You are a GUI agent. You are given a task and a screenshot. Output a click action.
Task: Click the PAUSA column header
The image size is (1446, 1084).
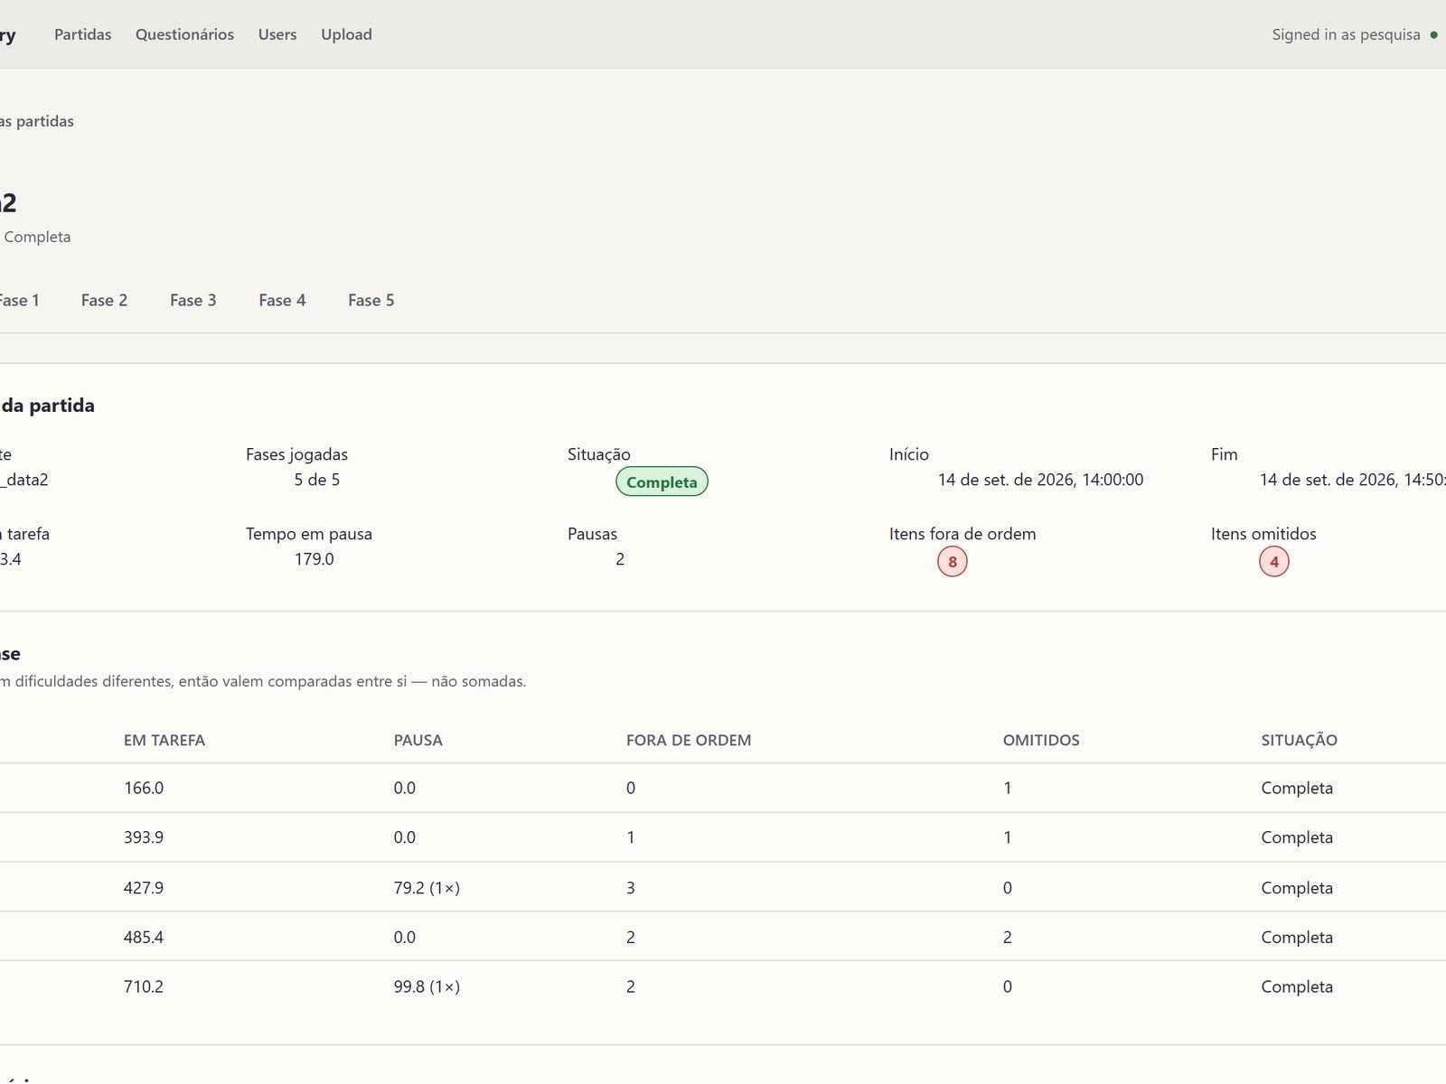click(x=418, y=740)
